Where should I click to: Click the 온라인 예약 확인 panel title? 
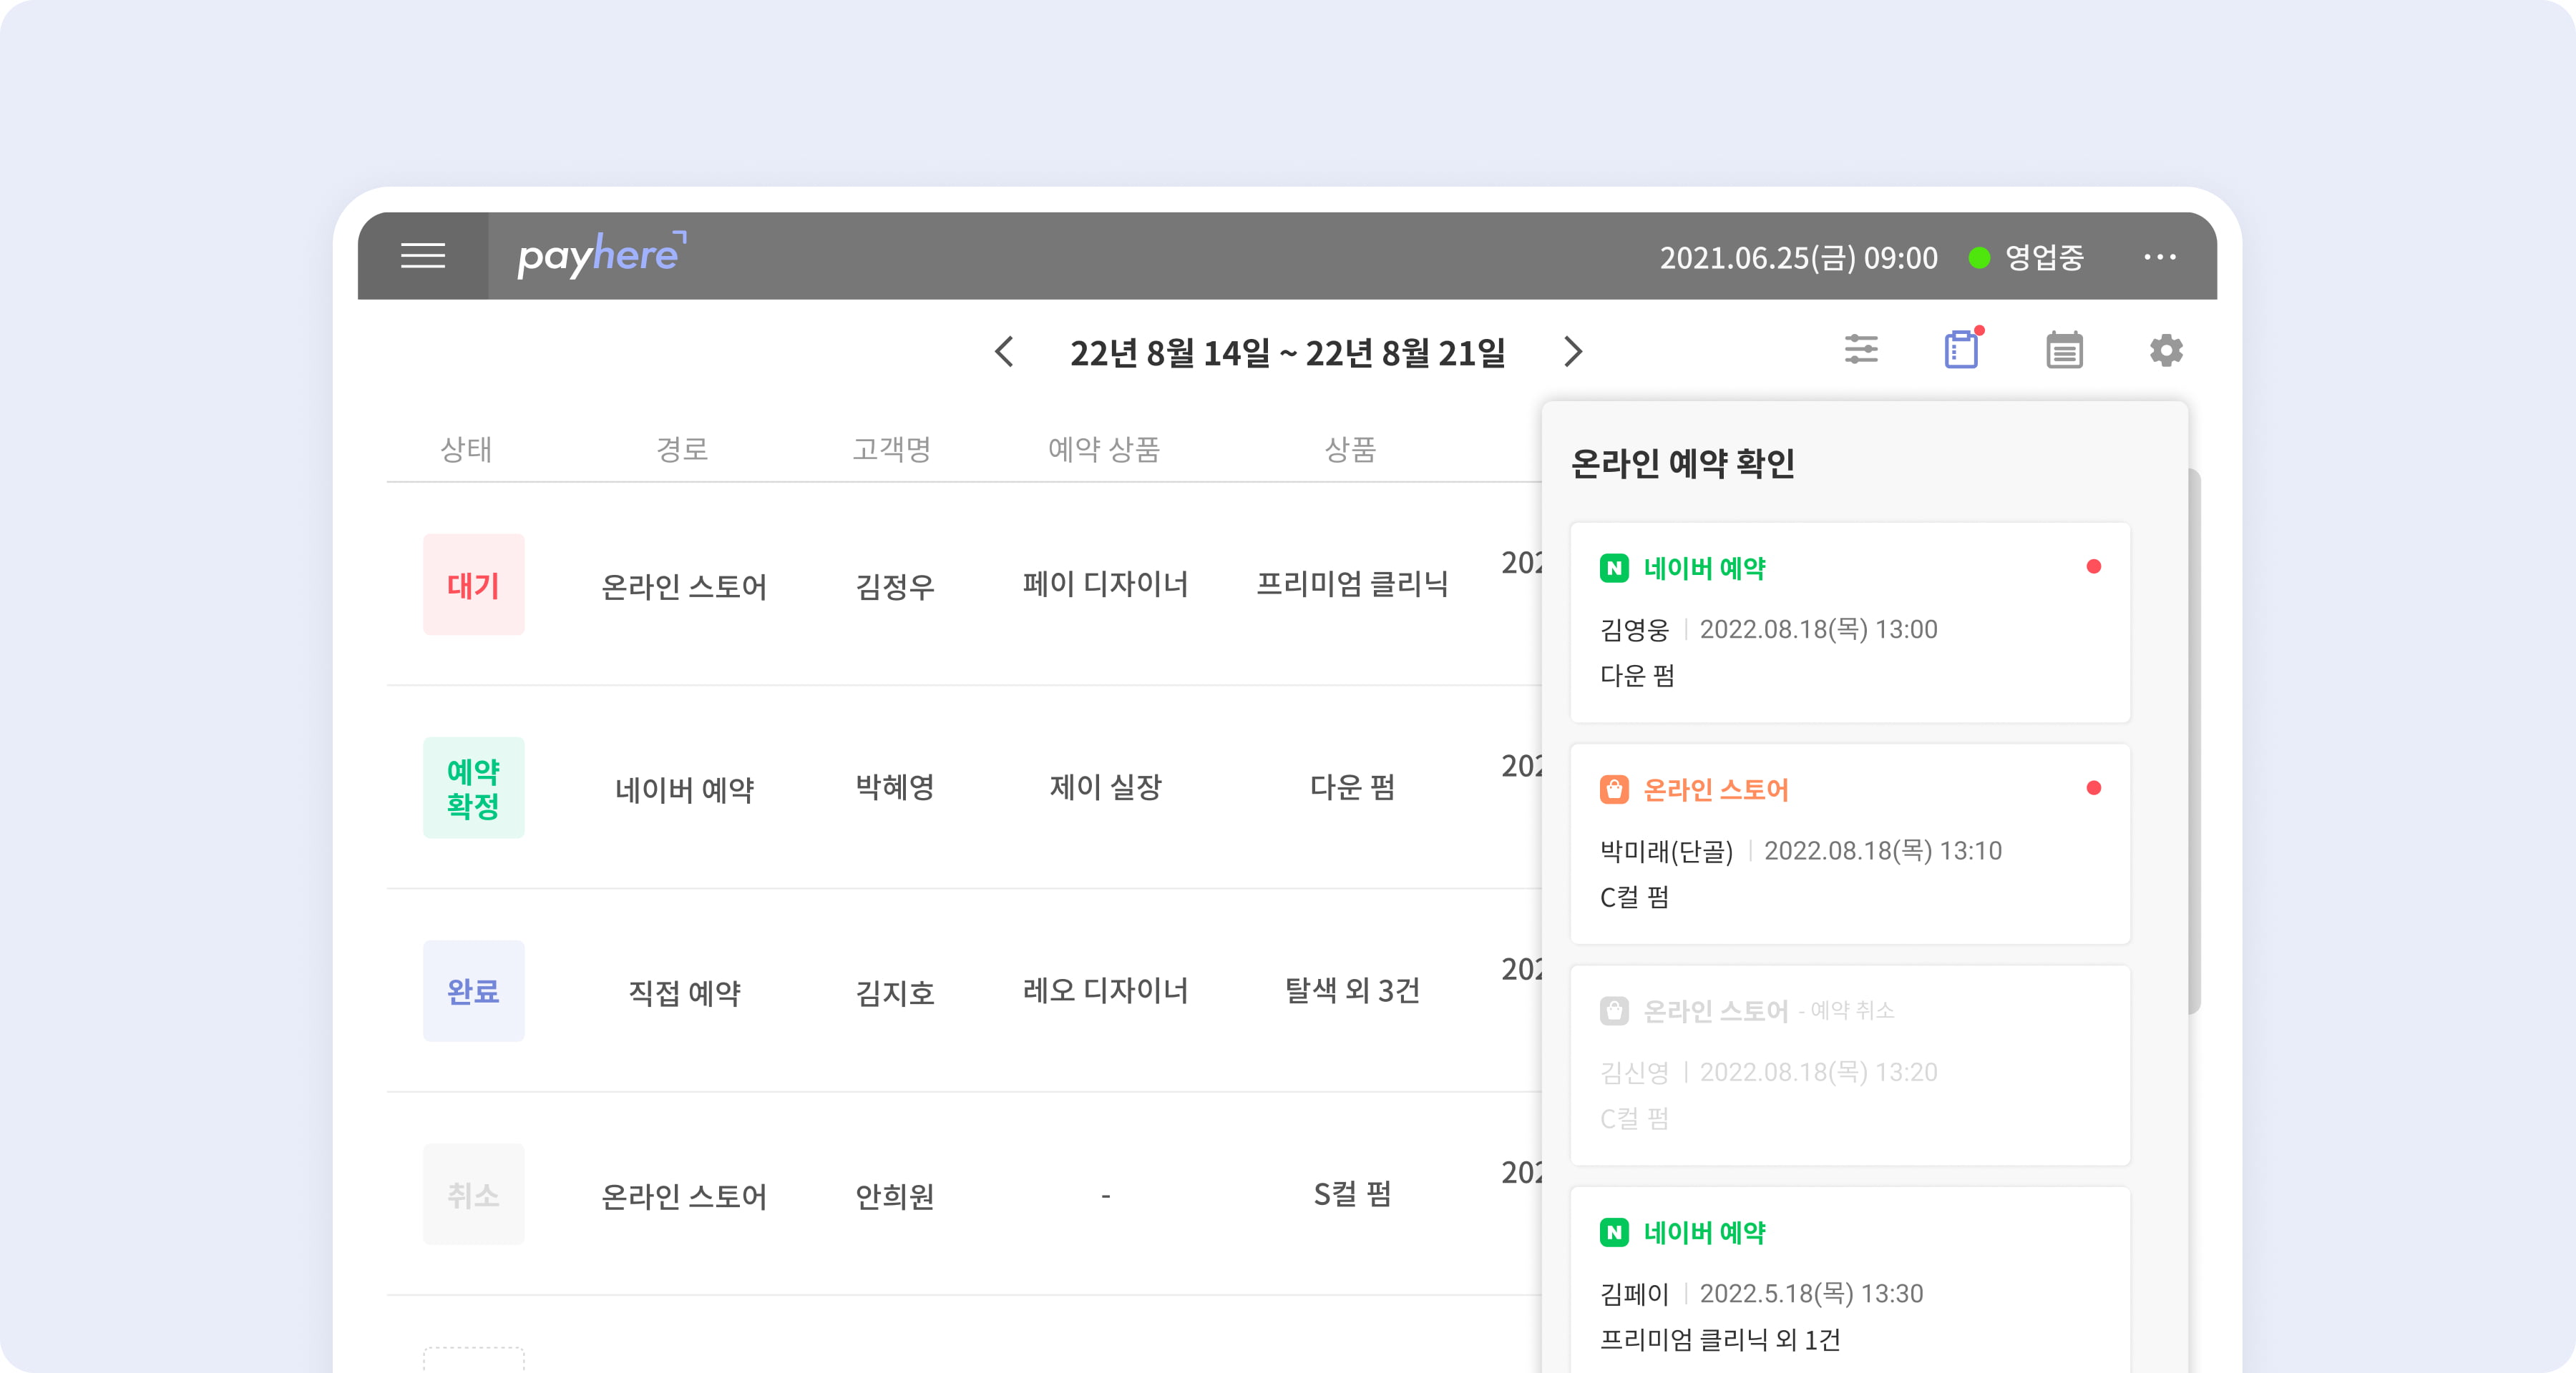pos(1683,463)
